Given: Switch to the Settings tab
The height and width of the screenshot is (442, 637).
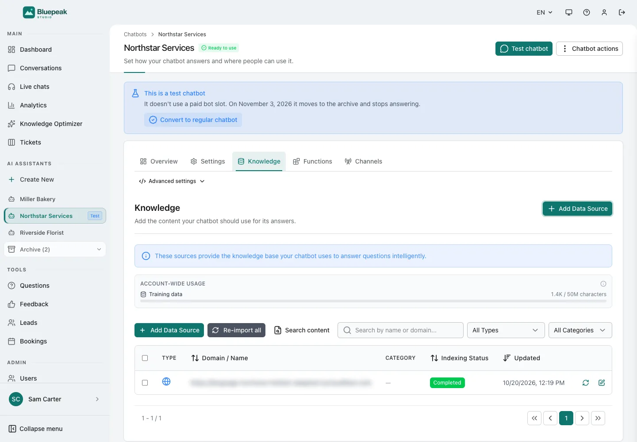Looking at the screenshot, I should [x=208, y=161].
